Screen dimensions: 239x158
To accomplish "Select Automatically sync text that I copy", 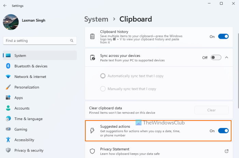I will click(x=103, y=76).
